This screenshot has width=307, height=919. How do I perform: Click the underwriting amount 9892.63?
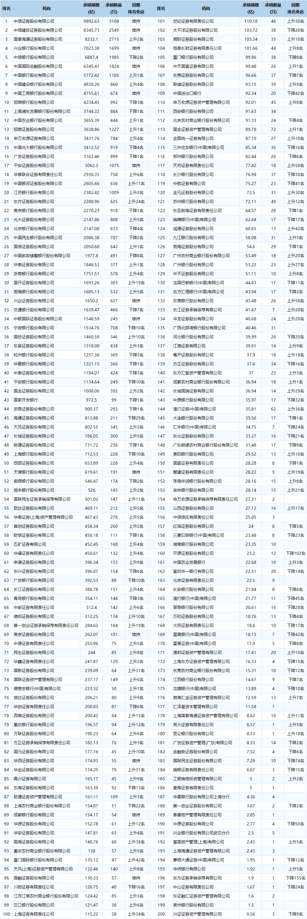91,21
